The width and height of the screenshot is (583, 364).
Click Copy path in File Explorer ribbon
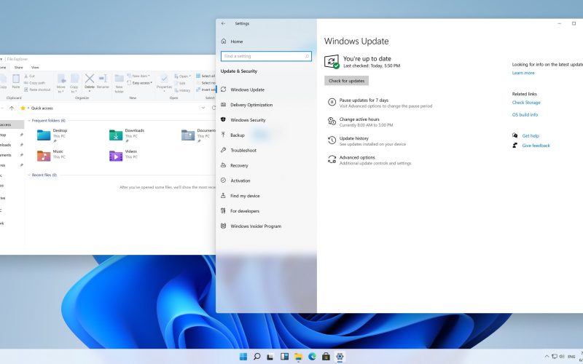[x=34, y=83]
